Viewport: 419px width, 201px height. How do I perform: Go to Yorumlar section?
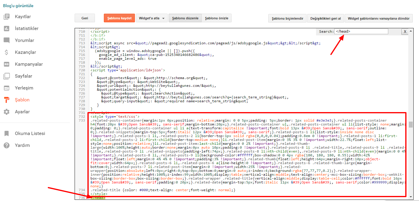point(24,40)
